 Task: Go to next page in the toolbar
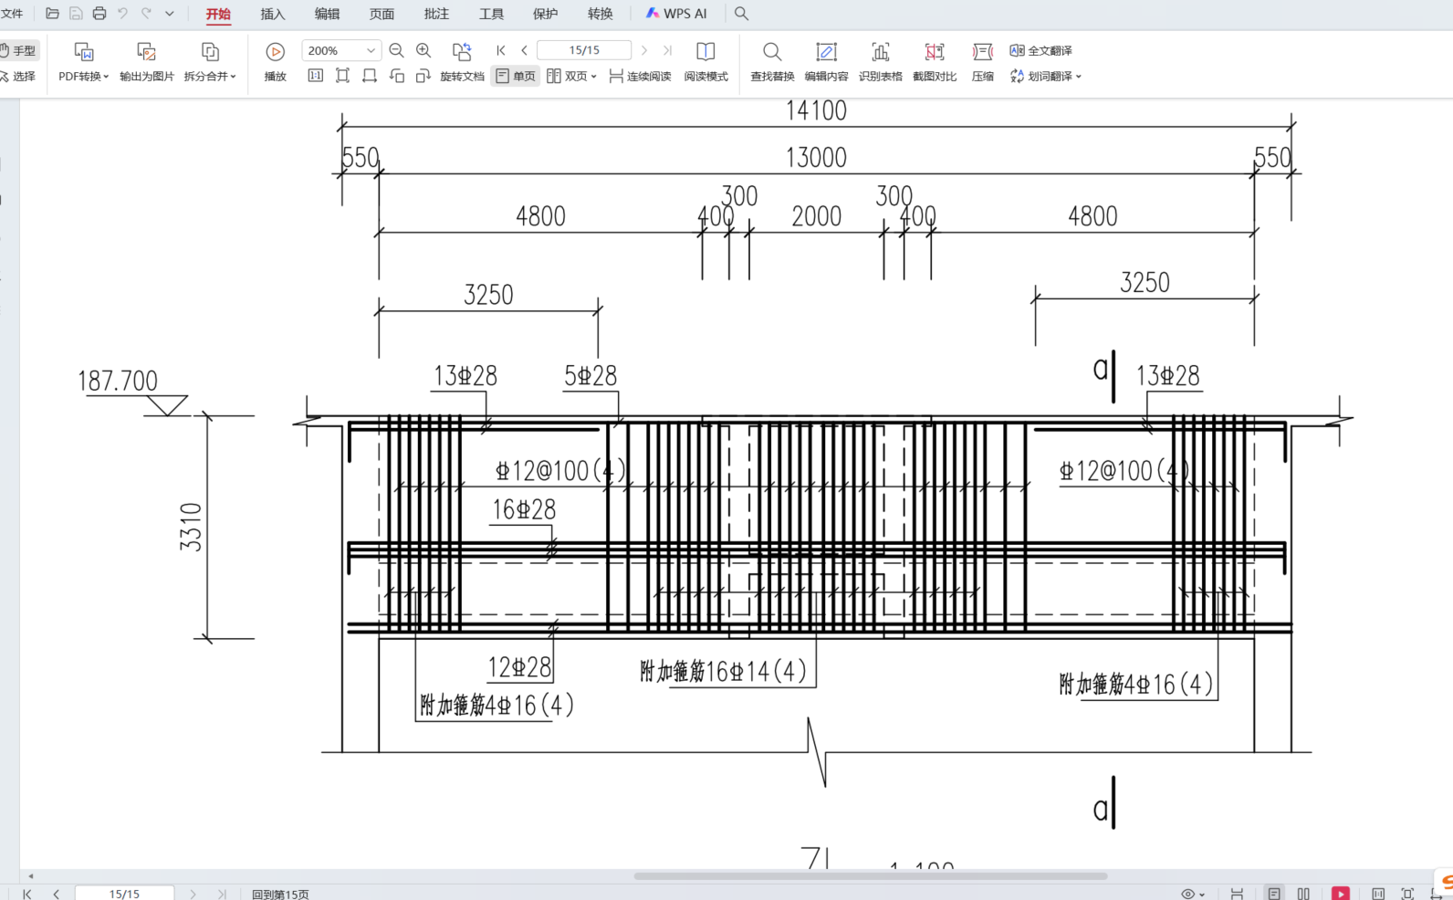pos(644,50)
